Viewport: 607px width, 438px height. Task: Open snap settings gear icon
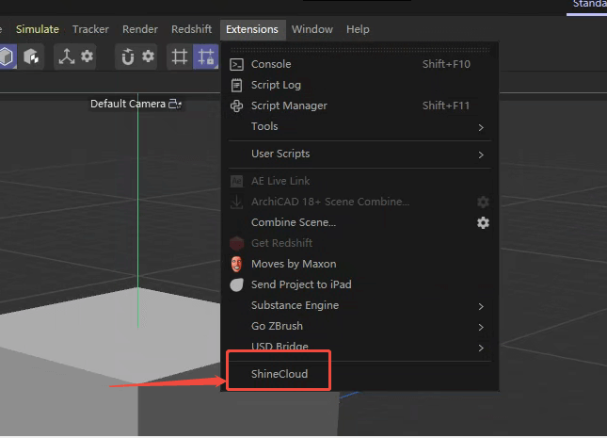tap(148, 57)
